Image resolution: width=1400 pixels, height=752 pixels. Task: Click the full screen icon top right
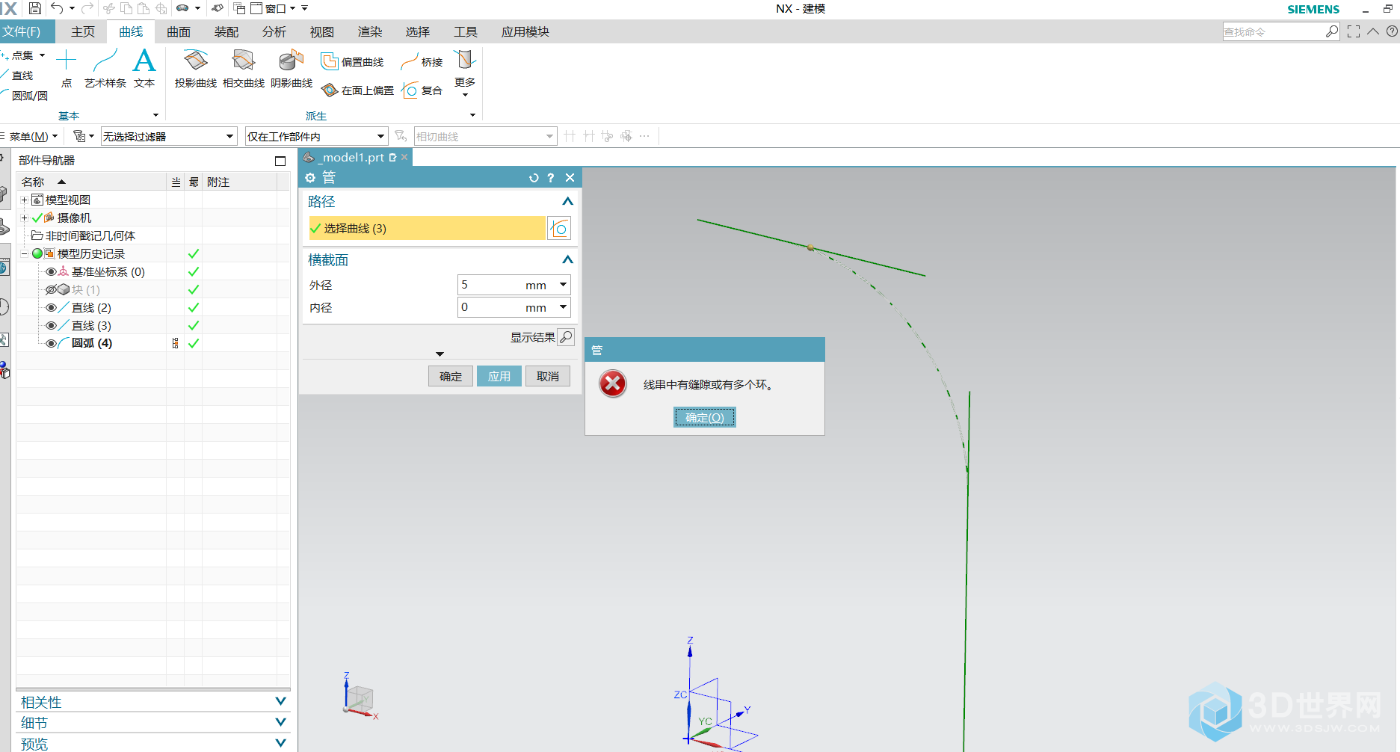pos(1354,31)
